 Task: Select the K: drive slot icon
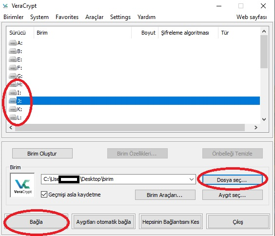tap(13, 109)
